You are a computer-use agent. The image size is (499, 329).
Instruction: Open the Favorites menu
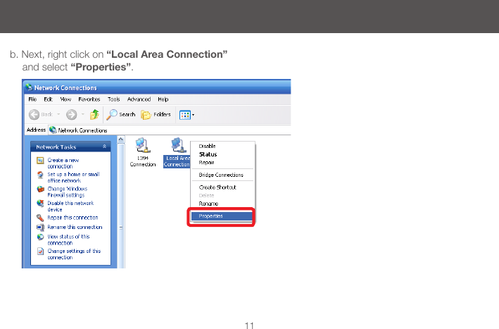pos(89,99)
